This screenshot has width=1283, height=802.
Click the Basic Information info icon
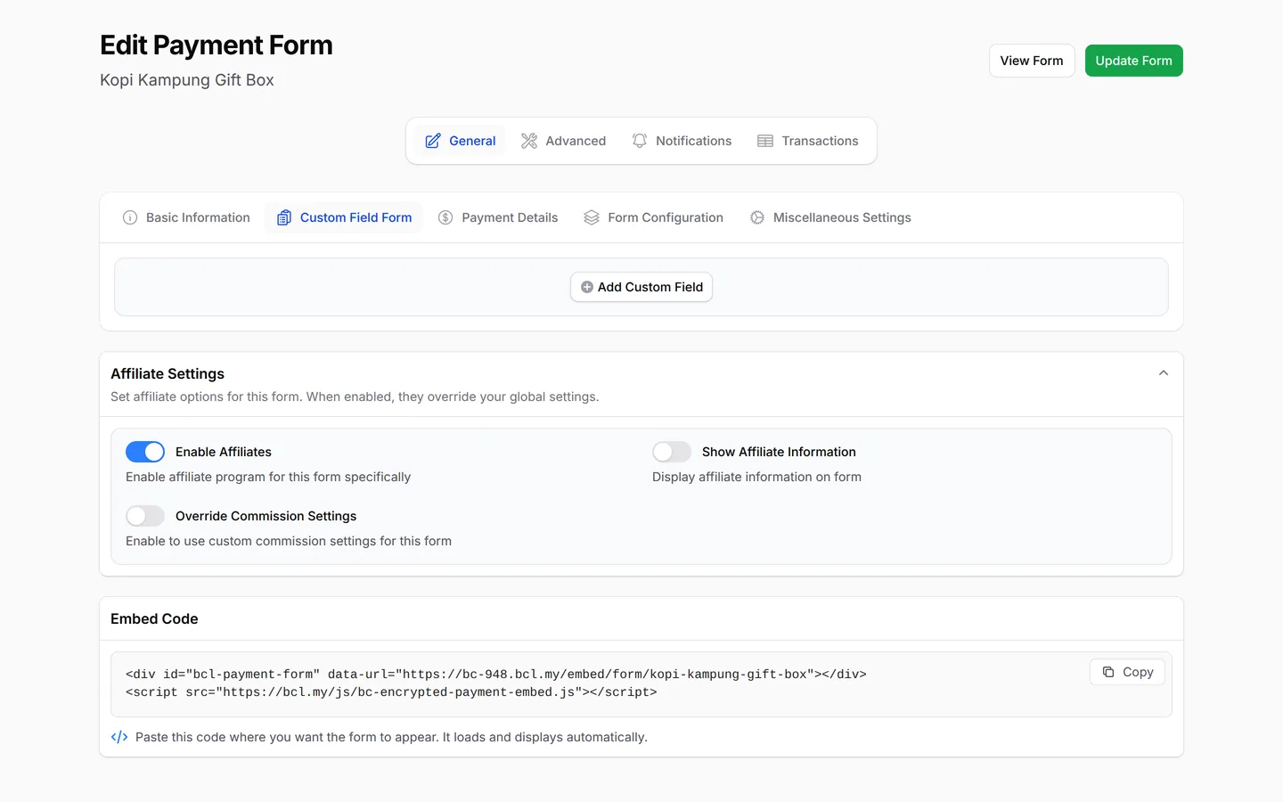pyautogui.click(x=130, y=217)
